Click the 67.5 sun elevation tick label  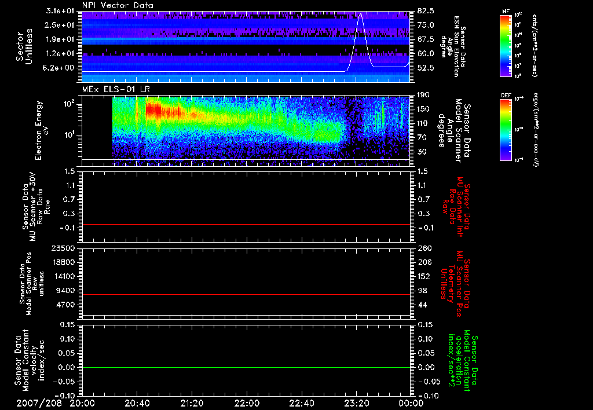[426, 39]
